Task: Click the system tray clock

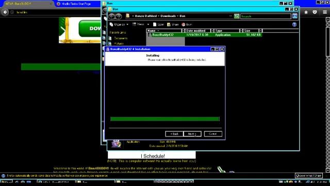Action: [322, 182]
